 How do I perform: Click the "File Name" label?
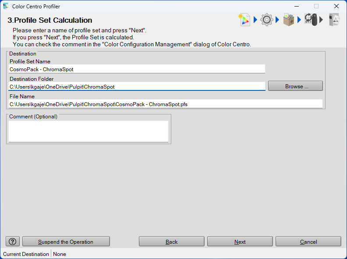[x=22, y=97]
